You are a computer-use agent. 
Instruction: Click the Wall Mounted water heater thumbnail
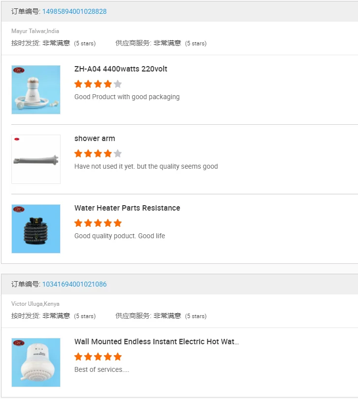tap(36, 363)
